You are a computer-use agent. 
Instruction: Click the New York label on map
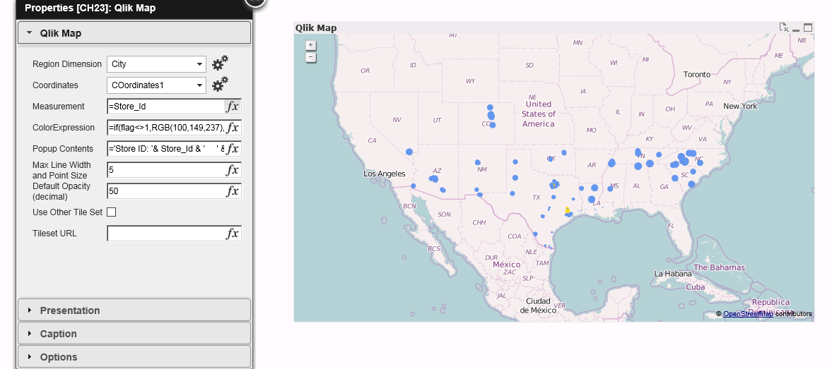click(740, 106)
